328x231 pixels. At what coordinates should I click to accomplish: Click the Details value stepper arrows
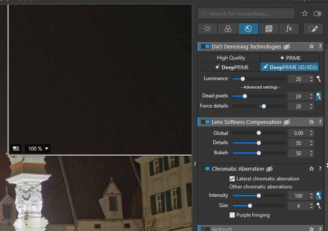311,143
